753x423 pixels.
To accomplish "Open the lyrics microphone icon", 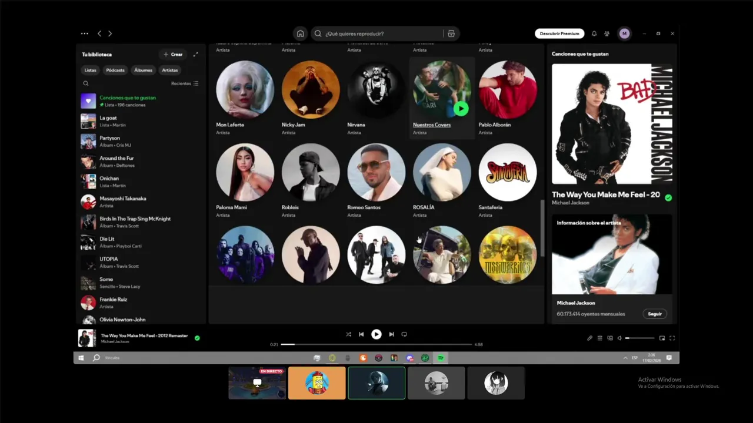I will tap(589, 338).
